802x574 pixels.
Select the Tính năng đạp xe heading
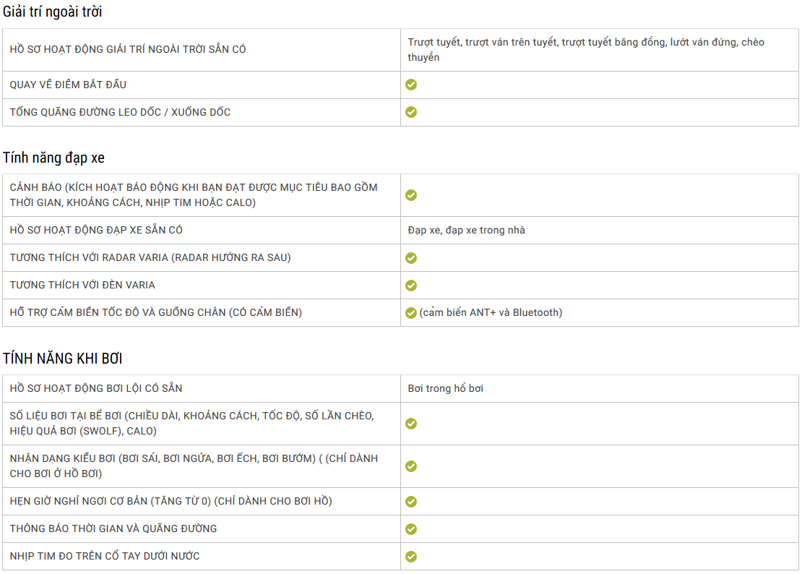53,158
